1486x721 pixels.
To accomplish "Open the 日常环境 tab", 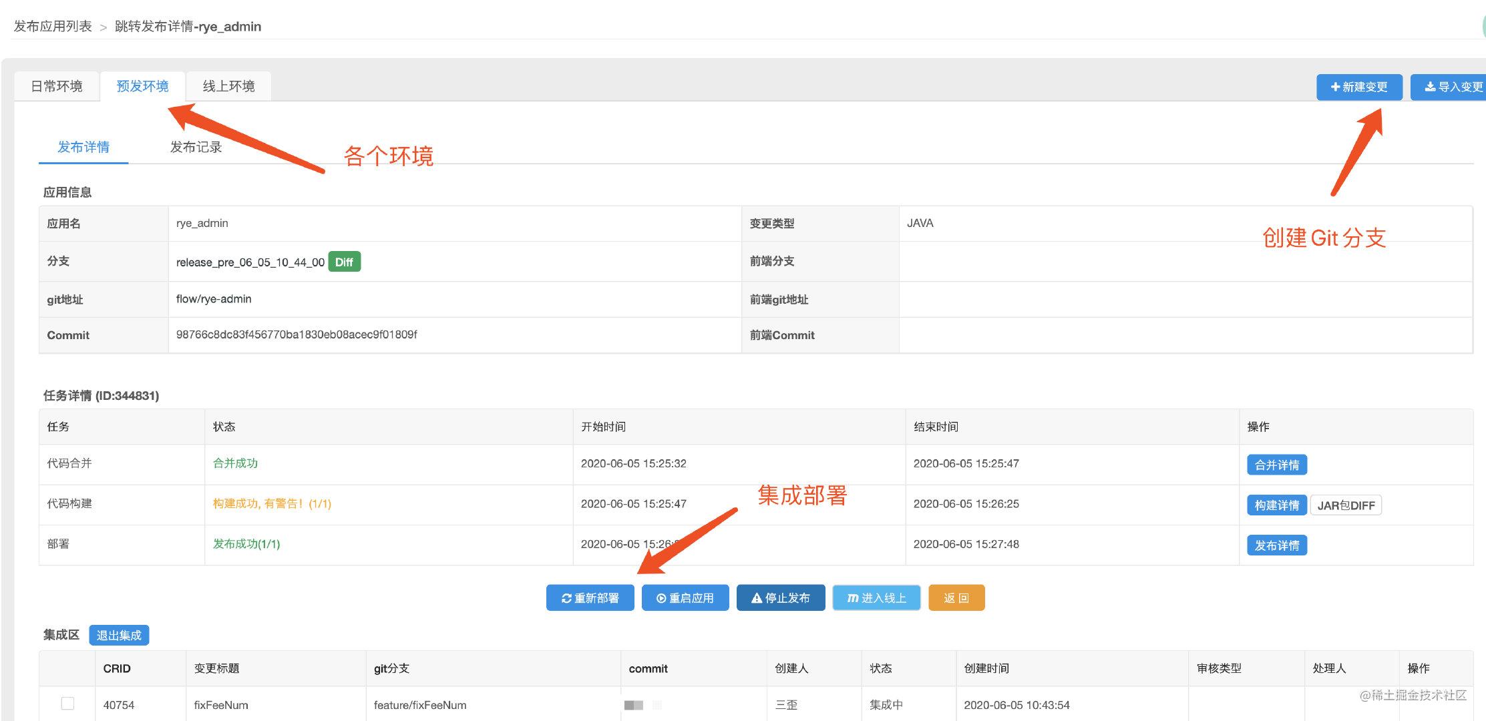I will (x=57, y=86).
